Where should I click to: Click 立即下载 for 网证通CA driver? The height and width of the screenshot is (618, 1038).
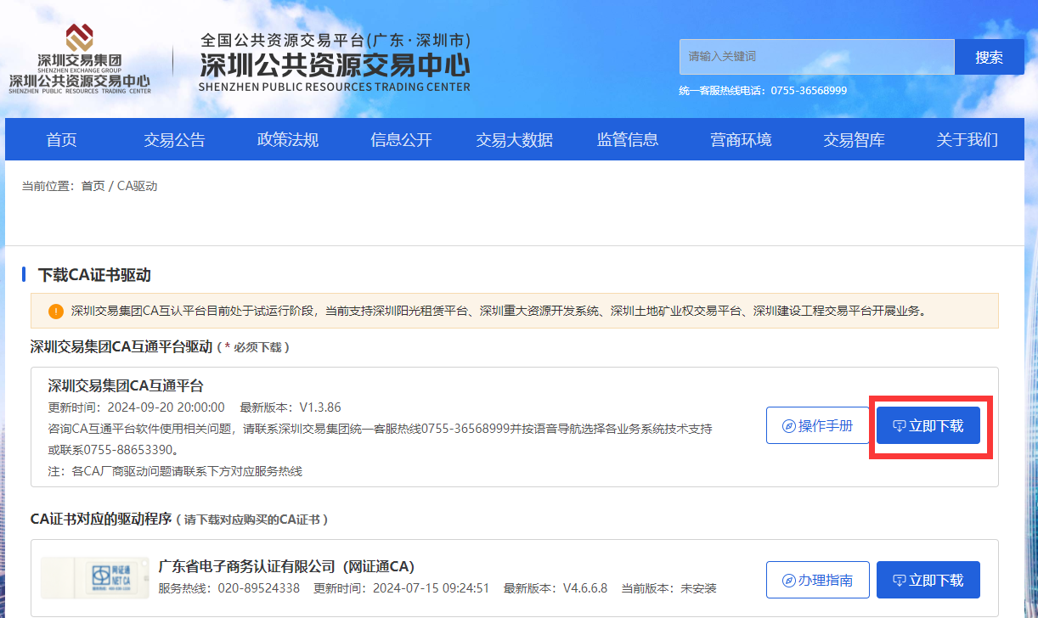[928, 580]
